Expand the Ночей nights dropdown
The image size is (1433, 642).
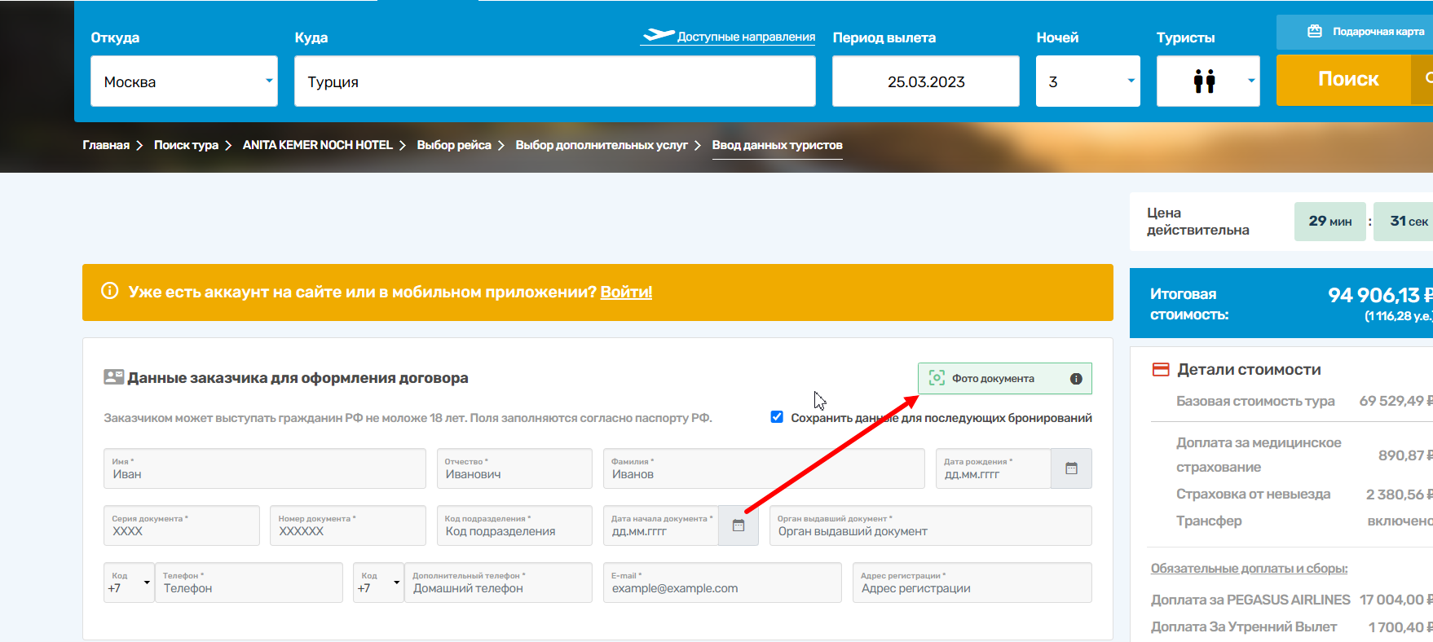[x=1088, y=81]
